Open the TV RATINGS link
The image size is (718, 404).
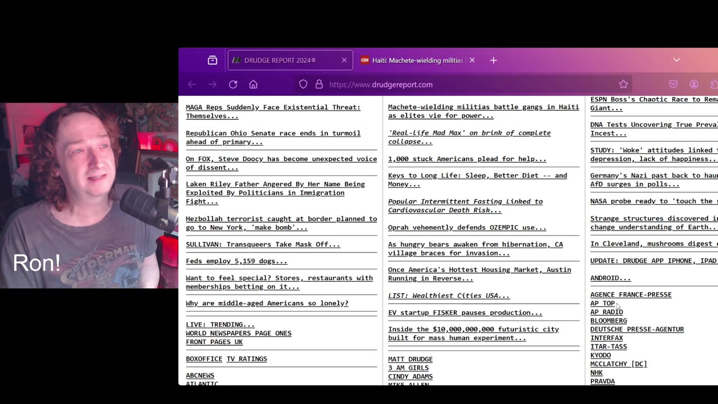247,359
